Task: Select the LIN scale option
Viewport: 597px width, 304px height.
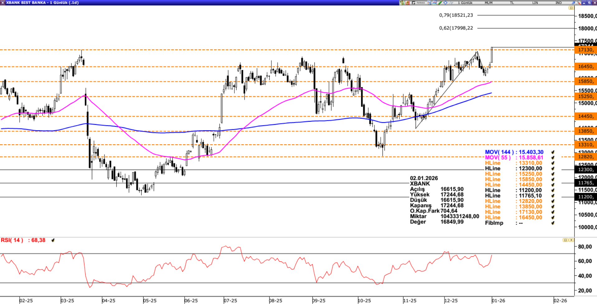Action: 535,3
